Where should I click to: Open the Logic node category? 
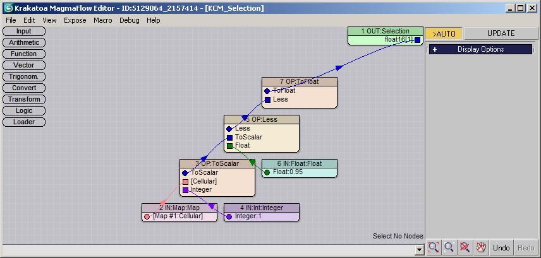coord(24,111)
